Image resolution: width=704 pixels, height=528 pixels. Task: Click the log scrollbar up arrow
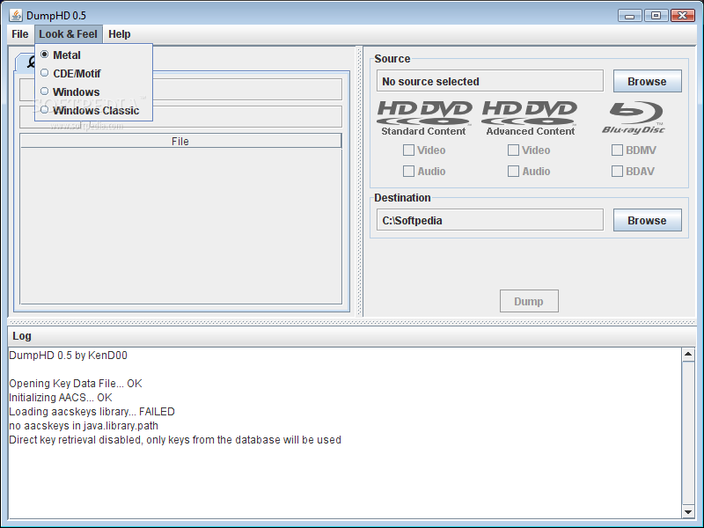pyautogui.click(x=688, y=355)
